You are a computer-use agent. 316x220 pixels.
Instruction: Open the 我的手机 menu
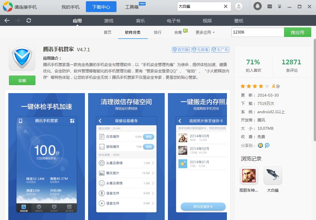point(71,6)
